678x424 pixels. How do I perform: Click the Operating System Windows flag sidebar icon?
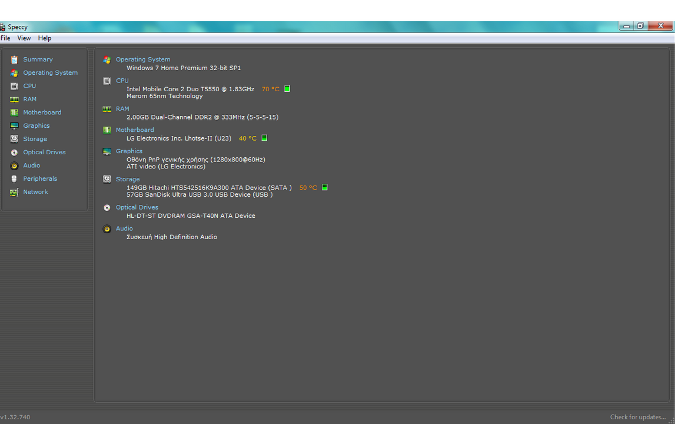14,72
